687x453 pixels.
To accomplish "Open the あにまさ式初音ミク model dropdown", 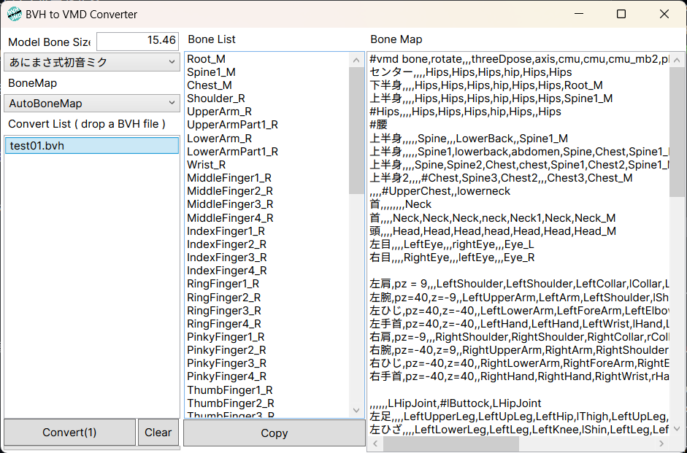I will pyautogui.click(x=91, y=62).
